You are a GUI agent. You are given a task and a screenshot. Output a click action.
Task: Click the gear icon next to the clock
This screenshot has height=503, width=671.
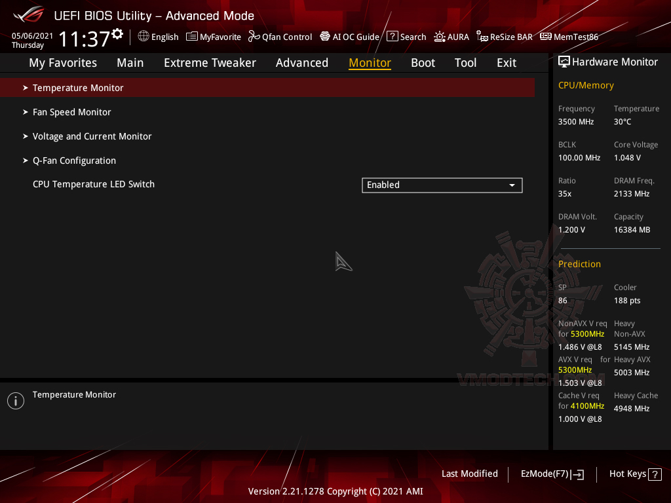point(117,34)
